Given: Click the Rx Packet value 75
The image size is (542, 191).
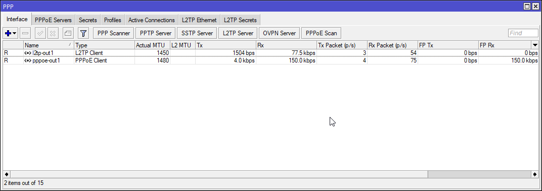Looking at the screenshot, I should click(413, 60).
